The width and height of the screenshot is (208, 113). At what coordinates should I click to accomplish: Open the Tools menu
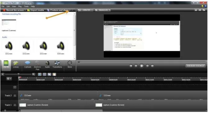[x=26, y=7]
